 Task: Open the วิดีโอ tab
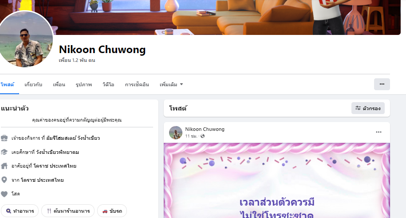[x=108, y=84]
